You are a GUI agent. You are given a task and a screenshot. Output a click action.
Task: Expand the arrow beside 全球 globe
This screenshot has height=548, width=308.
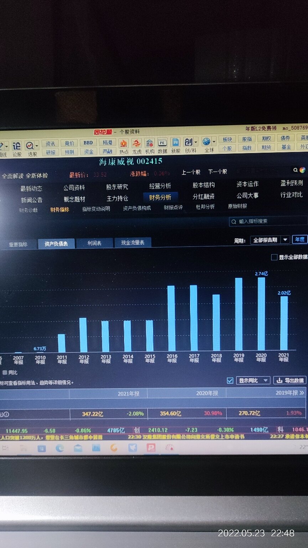tap(214, 141)
